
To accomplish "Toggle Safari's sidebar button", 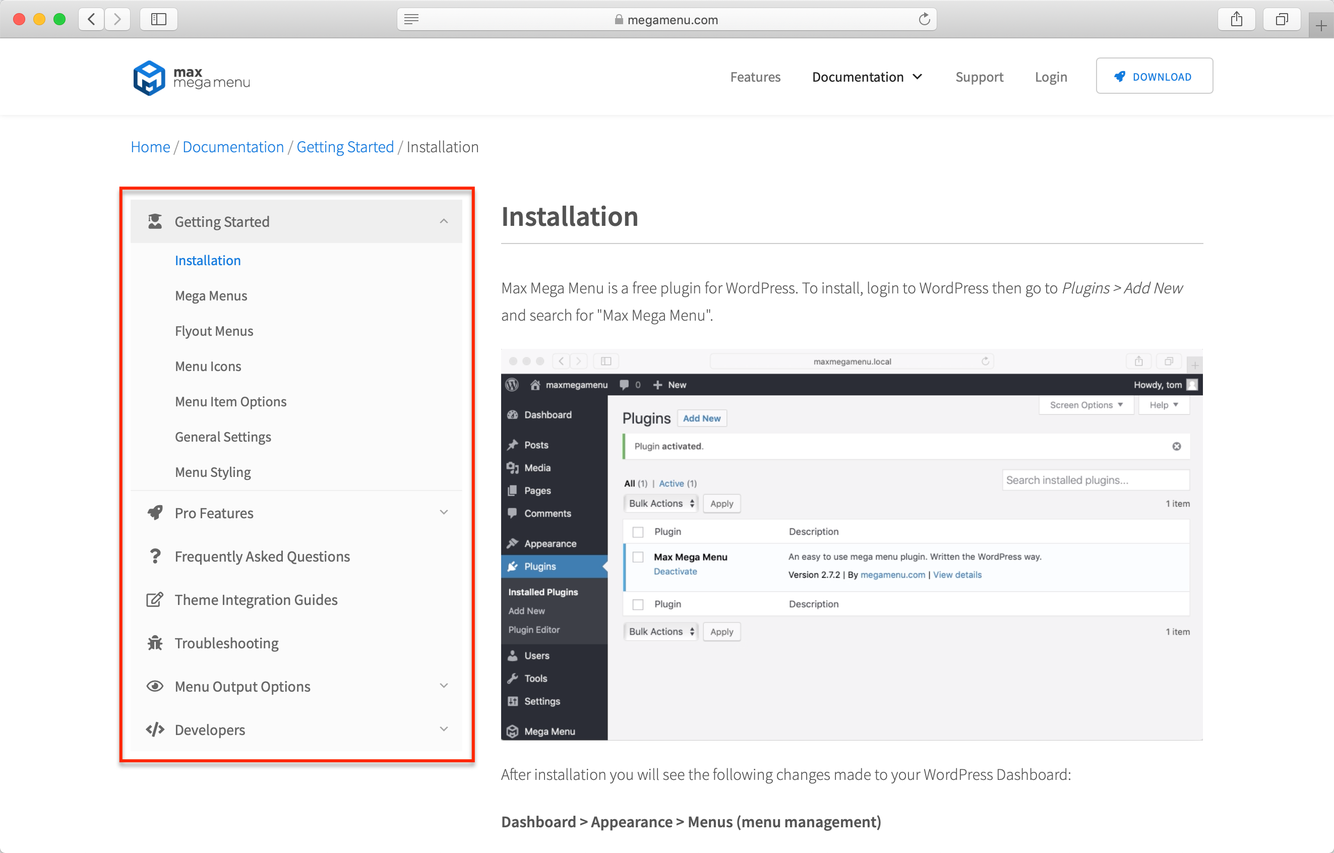I will [158, 19].
